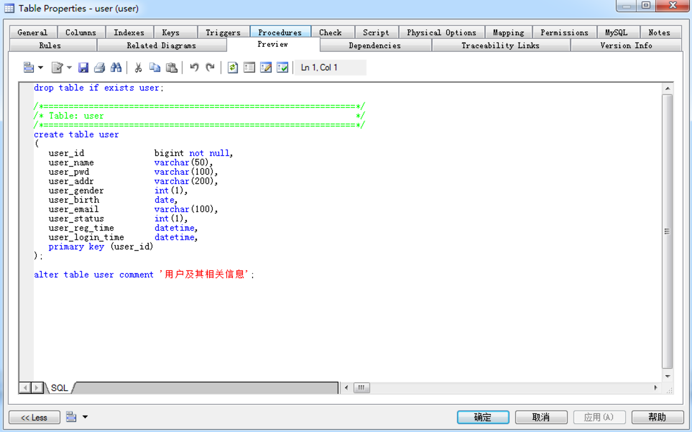Open preview display options icon
The height and width of the screenshot is (432, 692).
tap(249, 68)
